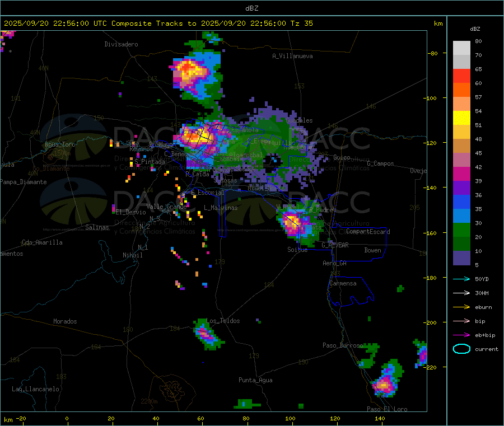
Task: Click the 'dBZ' title at top
Action: pyautogui.click(x=251, y=8)
